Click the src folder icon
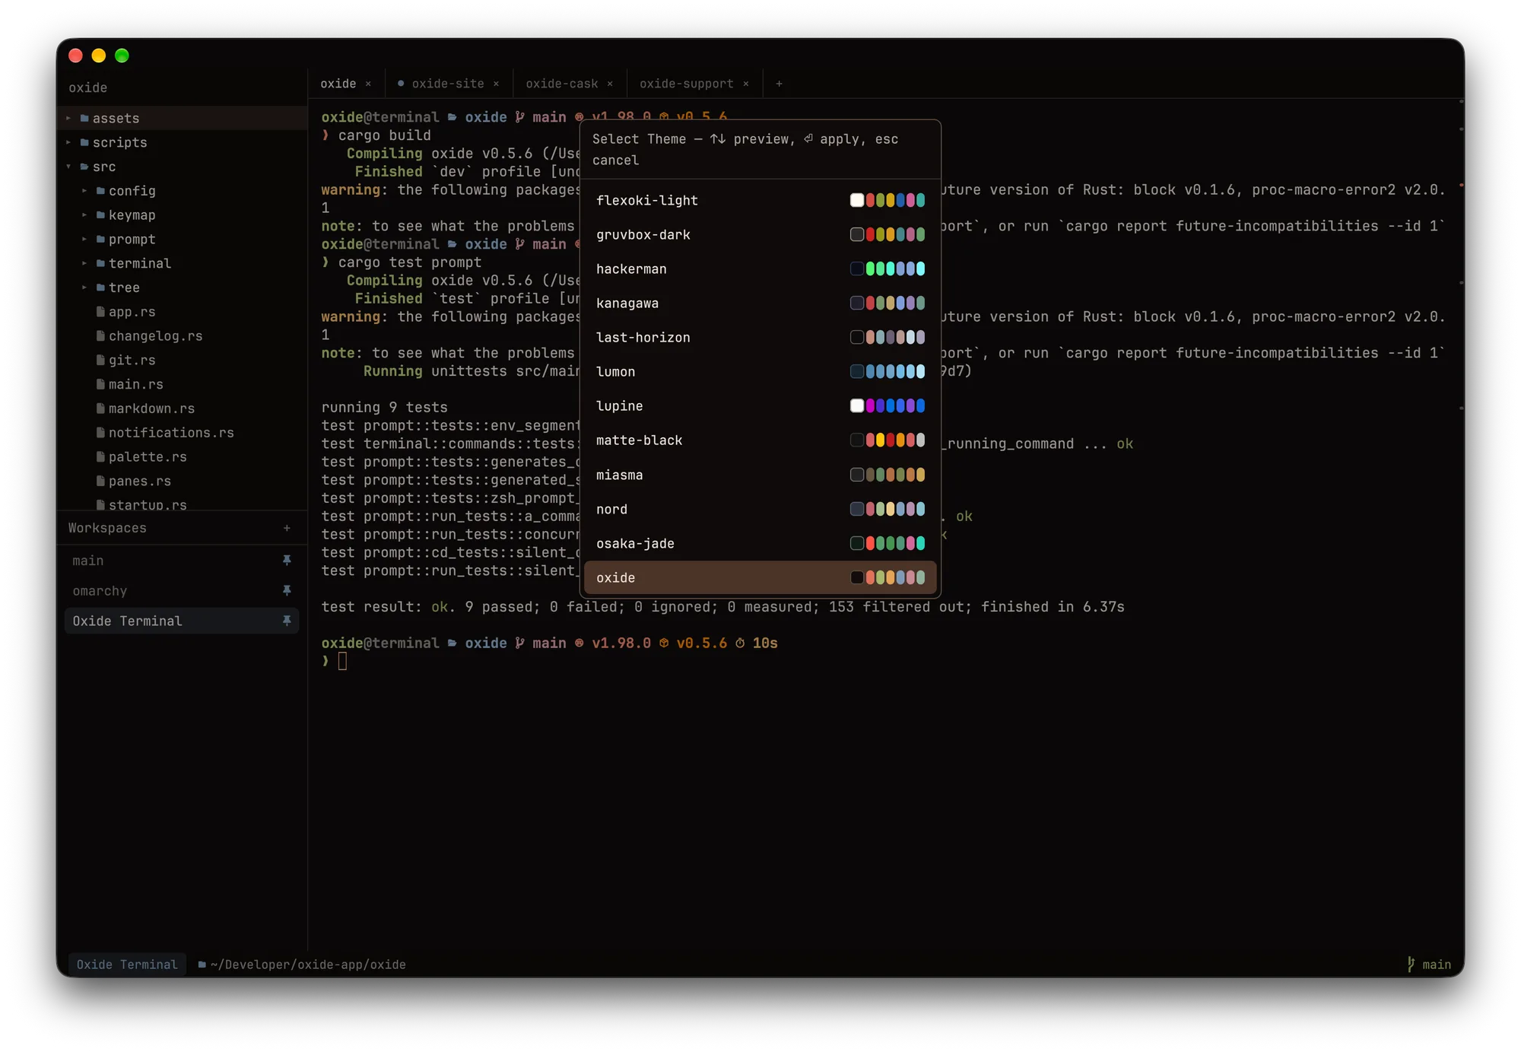The width and height of the screenshot is (1521, 1052). click(x=84, y=167)
